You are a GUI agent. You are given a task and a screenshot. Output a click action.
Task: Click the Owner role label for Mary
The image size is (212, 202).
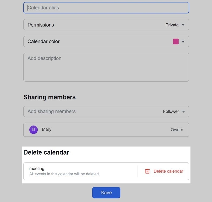coord(177,130)
